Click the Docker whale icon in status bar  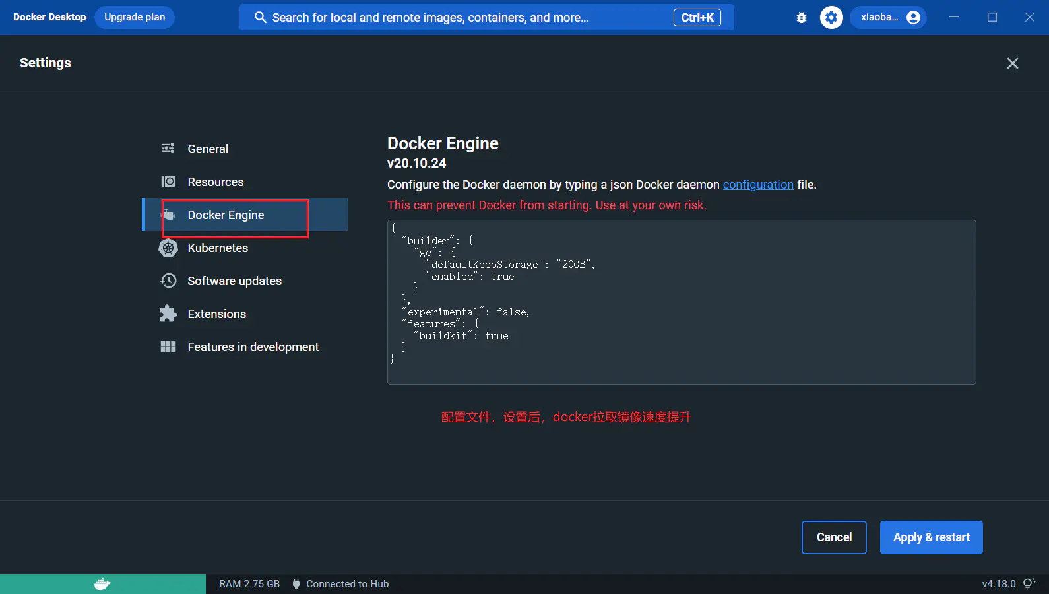pos(102,584)
